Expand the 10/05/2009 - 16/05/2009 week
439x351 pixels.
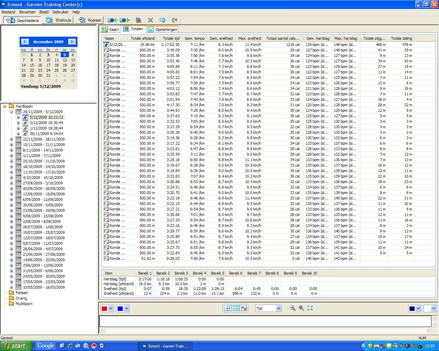point(11,287)
